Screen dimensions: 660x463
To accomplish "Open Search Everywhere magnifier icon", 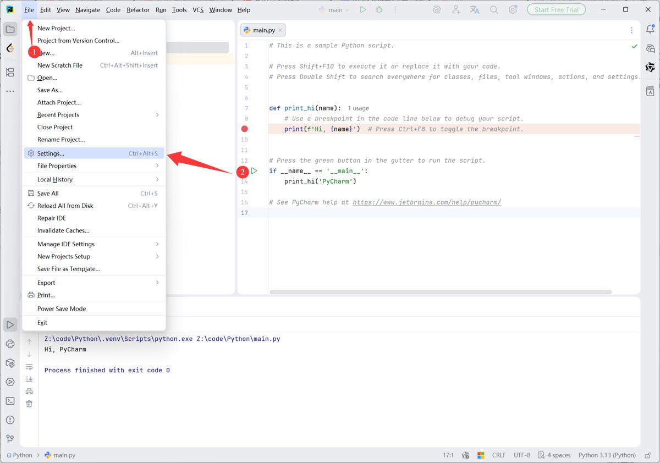I will [494, 10].
